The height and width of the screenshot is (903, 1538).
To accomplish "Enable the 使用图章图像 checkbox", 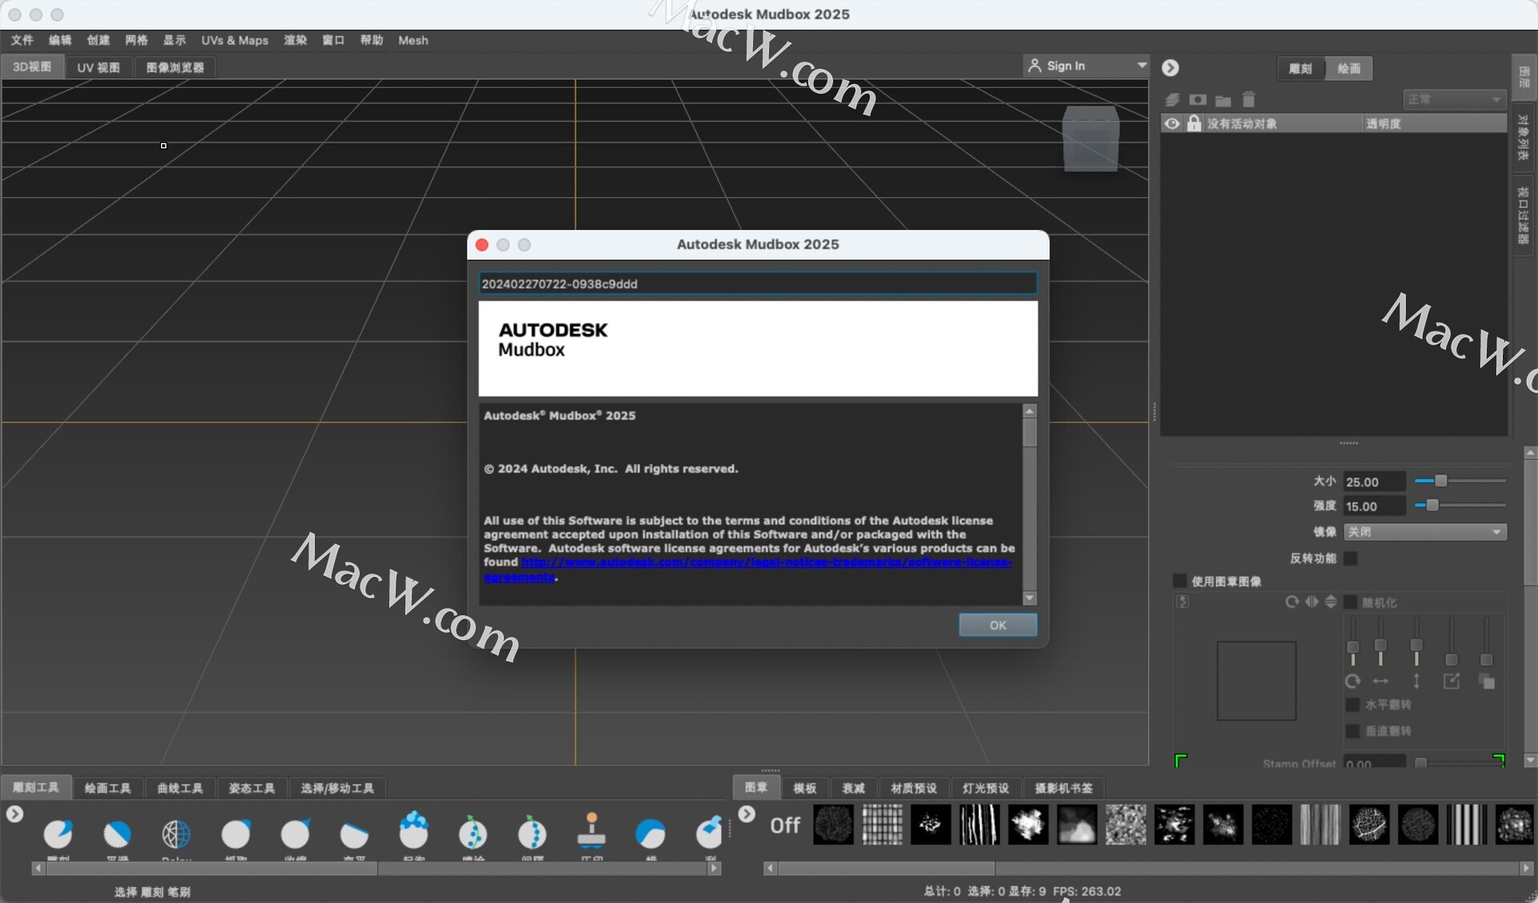I will tap(1179, 581).
